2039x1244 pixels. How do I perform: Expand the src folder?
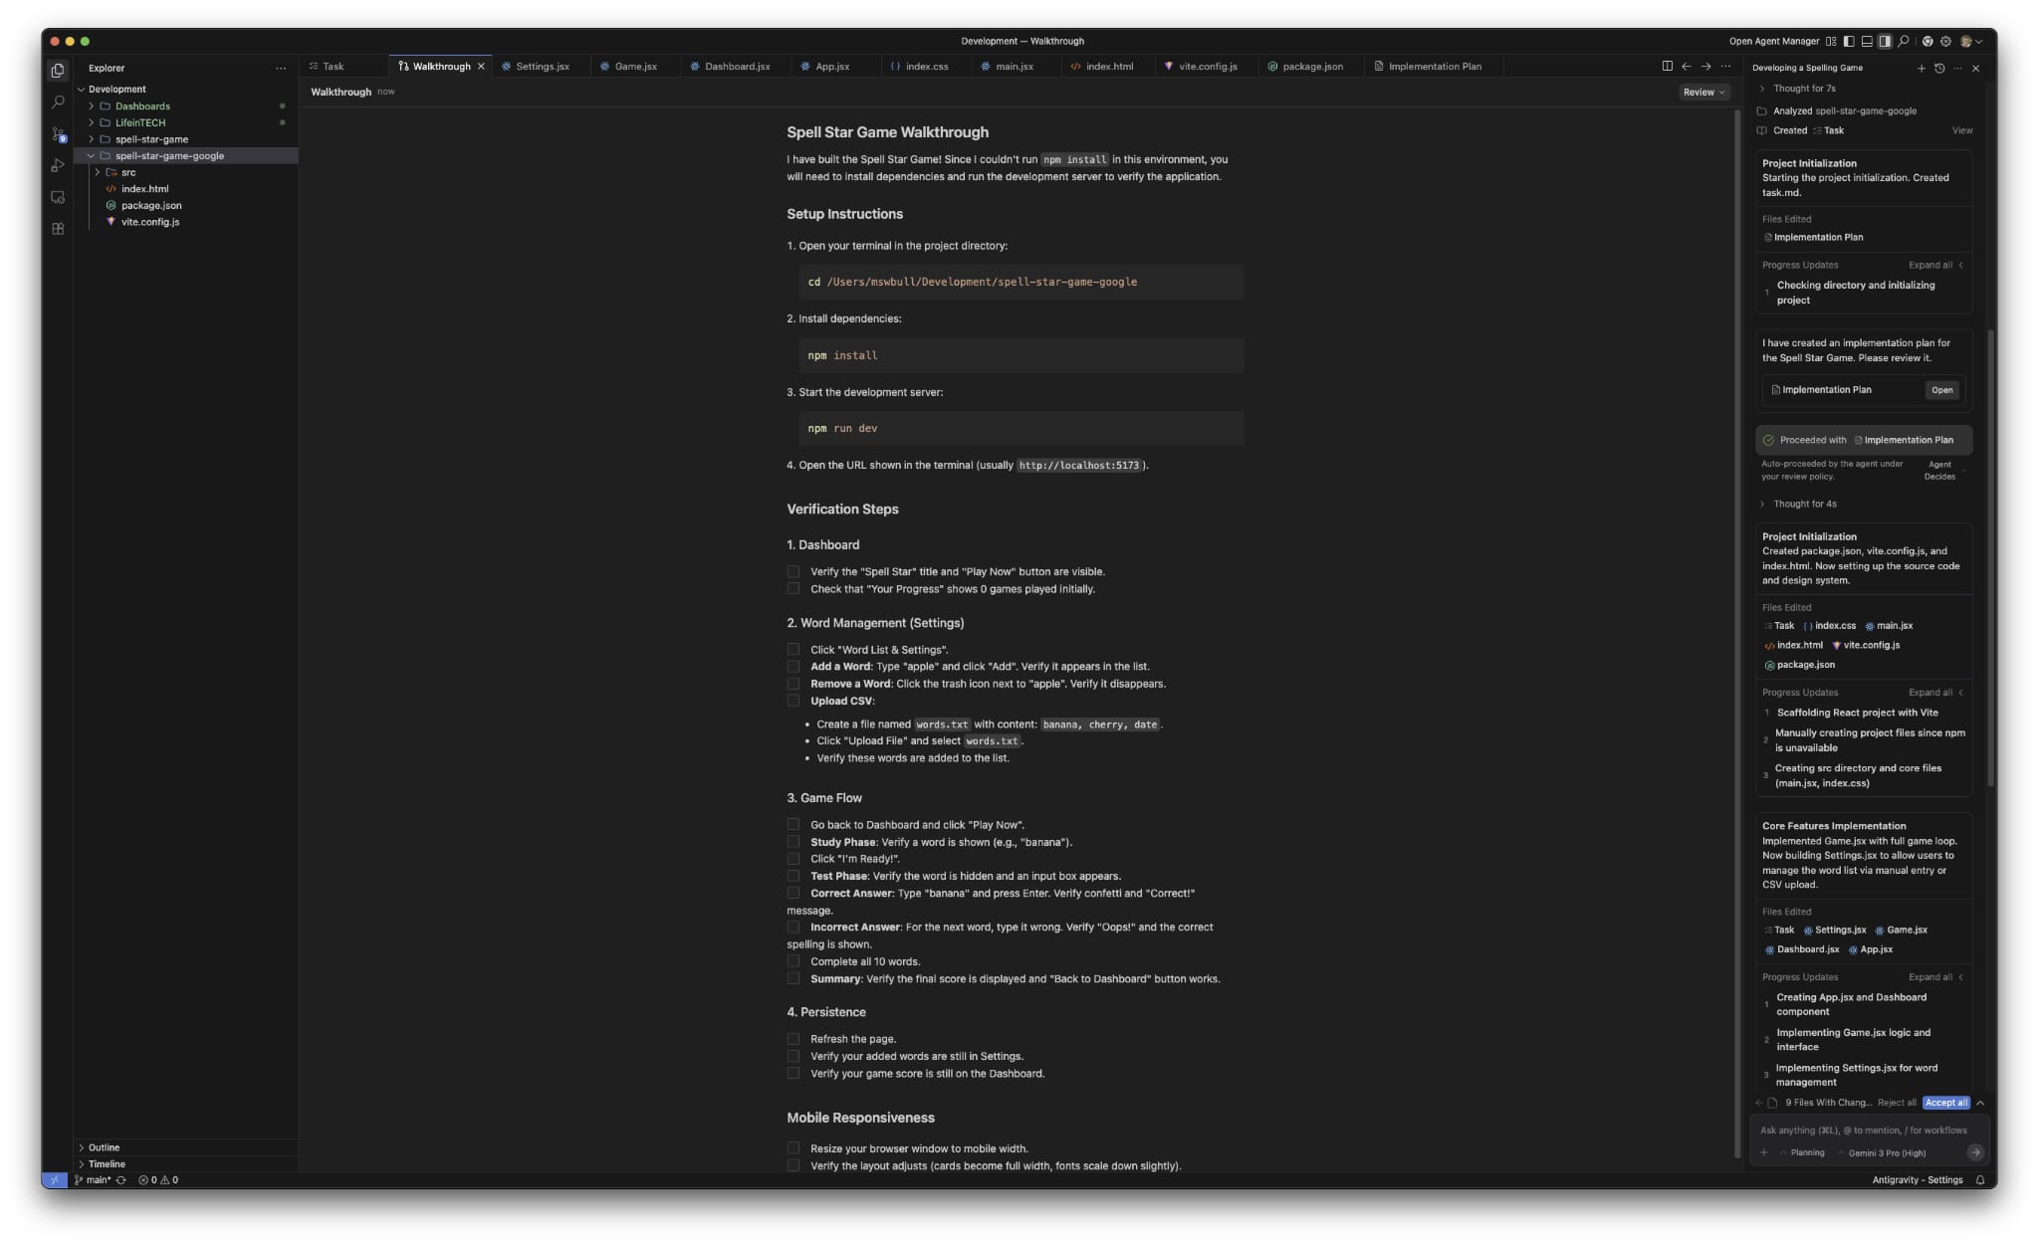(127, 172)
